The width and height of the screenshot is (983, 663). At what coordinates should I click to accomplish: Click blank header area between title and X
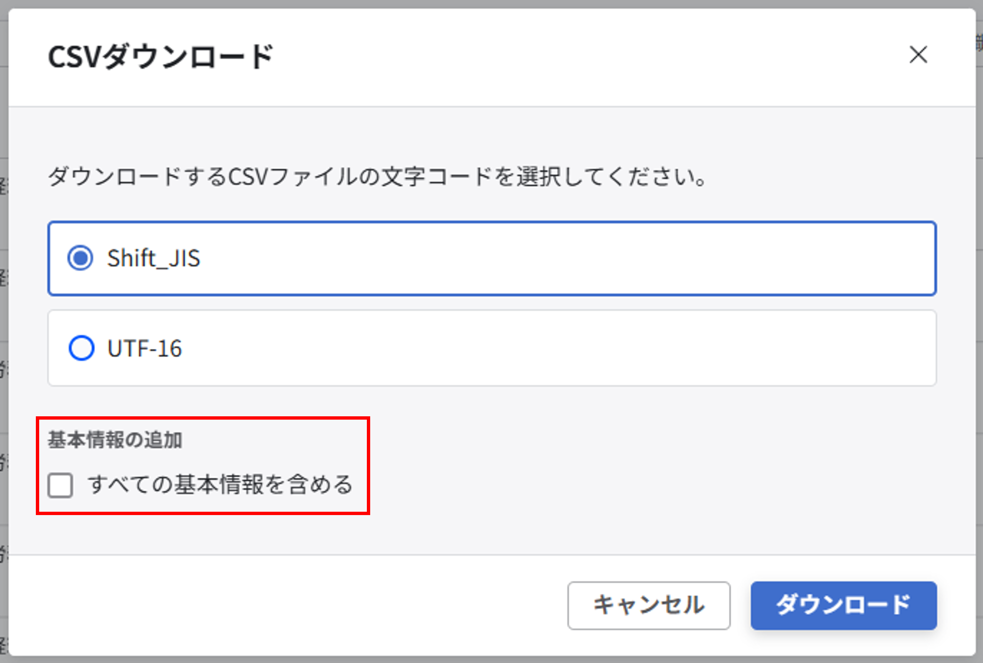pyautogui.click(x=592, y=57)
